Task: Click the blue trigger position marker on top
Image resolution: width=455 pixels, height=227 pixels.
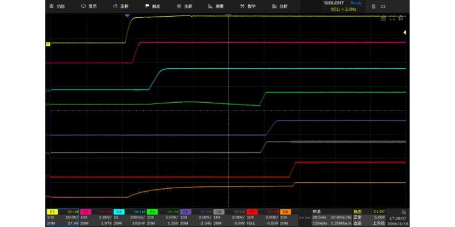Action: pyautogui.click(x=127, y=16)
